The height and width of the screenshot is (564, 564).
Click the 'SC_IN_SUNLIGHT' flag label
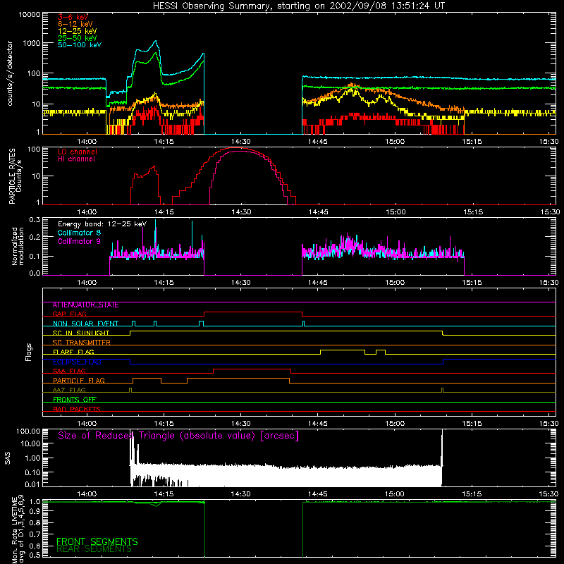pyautogui.click(x=81, y=333)
